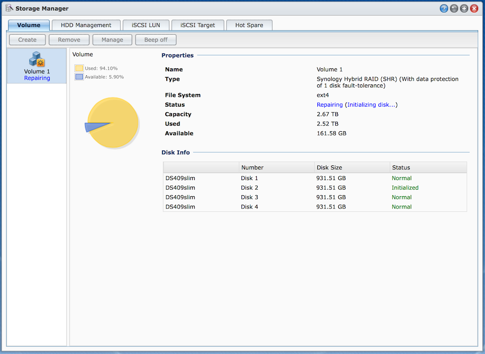Click the used value 2.52 TB
The width and height of the screenshot is (485, 354).
pyautogui.click(x=328, y=124)
